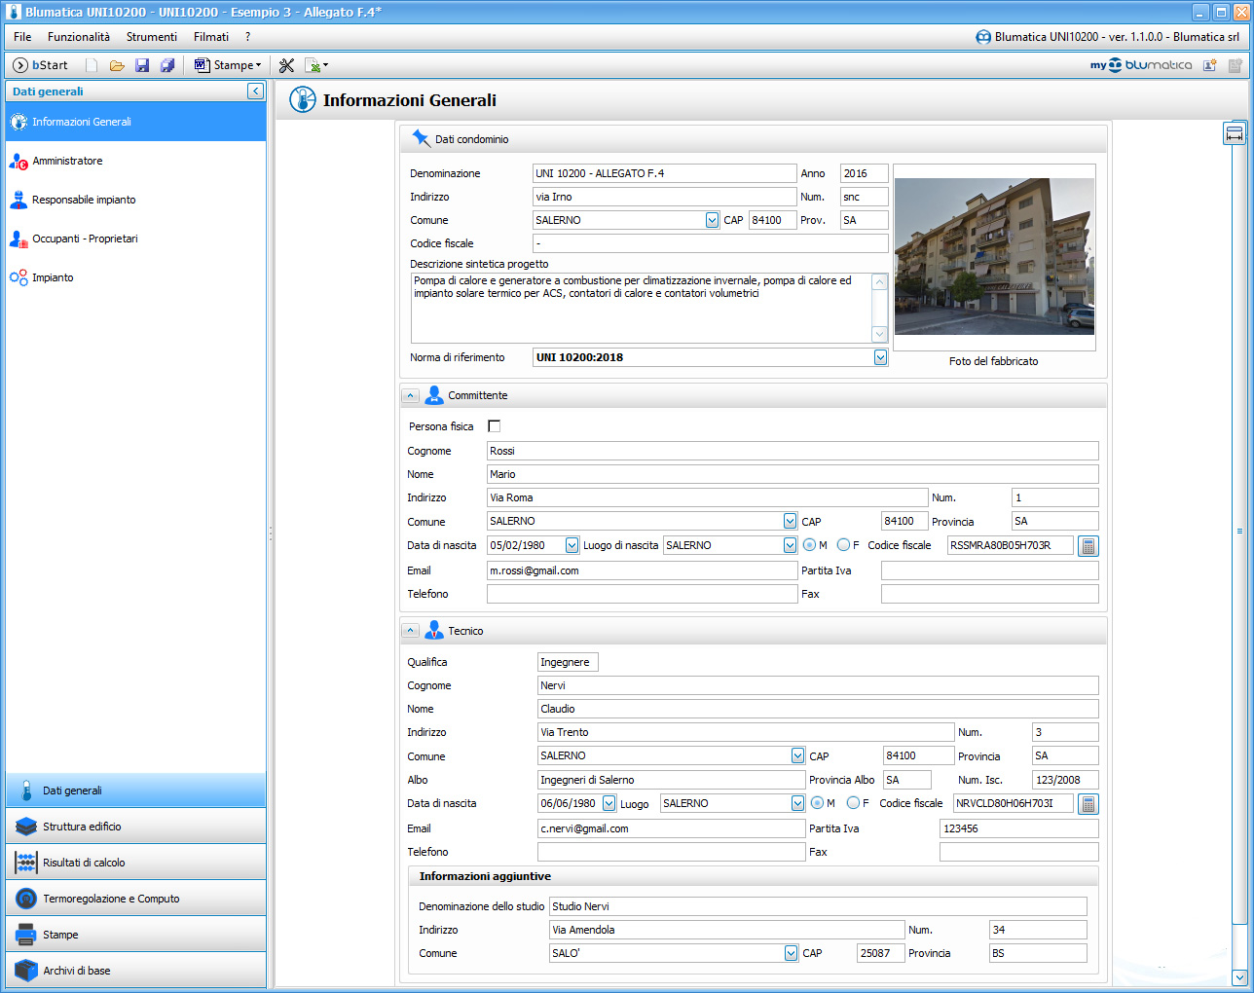Collapse the Committente section
This screenshot has height=993, width=1254.
pos(411,396)
